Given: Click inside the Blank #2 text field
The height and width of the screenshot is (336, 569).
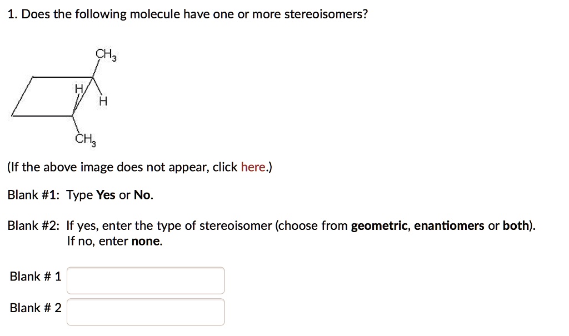Looking at the screenshot, I should click(x=144, y=312).
